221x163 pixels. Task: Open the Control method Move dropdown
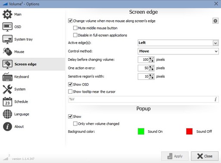point(178,51)
